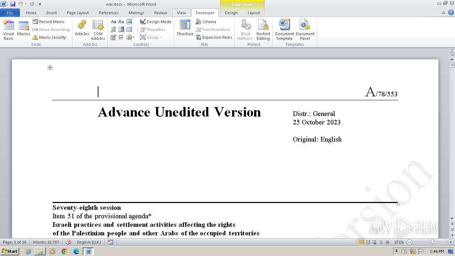Start Record Macro
Image resolution: width=455 pixels, height=256 pixels.
[48, 22]
